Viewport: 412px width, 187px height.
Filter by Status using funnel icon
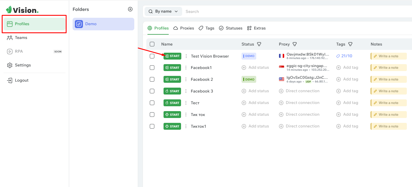(259, 44)
